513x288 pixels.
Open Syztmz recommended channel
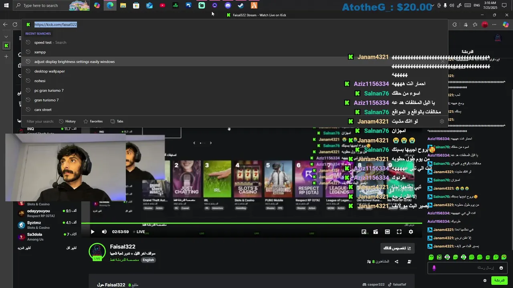pyautogui.click(x=47, y=225)
